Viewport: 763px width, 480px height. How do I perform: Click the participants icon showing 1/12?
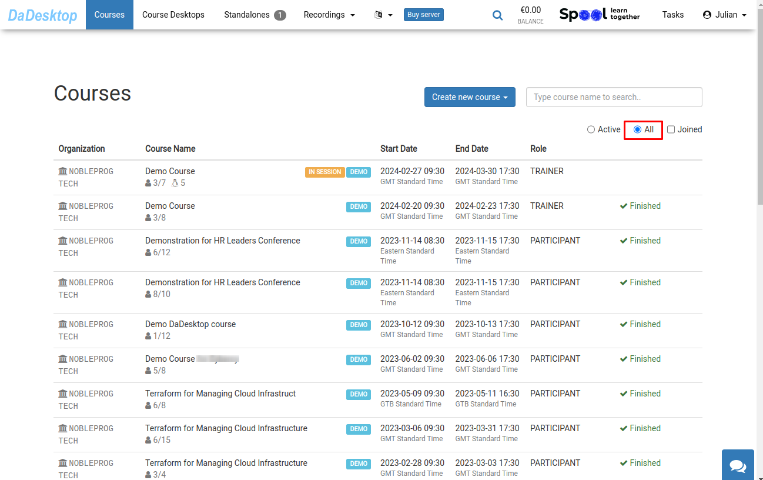pos(148,336)
